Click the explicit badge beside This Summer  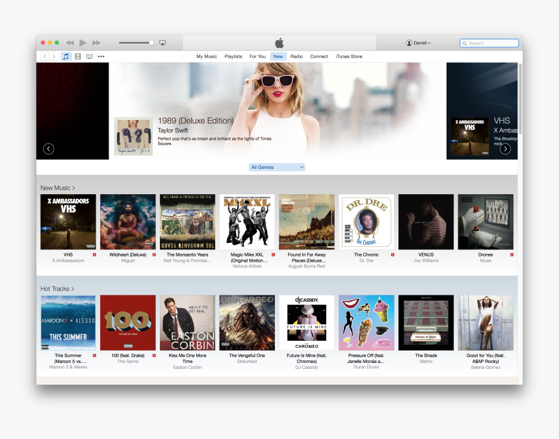click(x=94, y=355)
